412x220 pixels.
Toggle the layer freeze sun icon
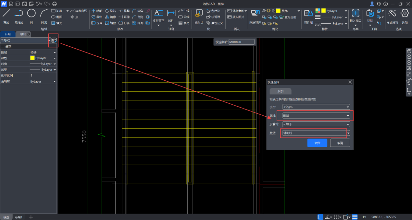268,11
